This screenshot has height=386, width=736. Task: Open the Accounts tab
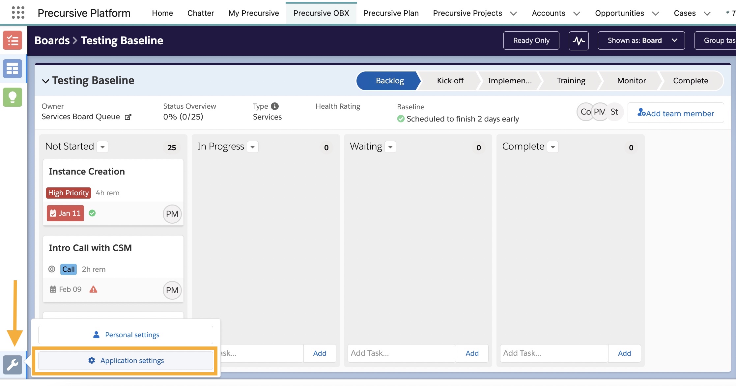[x=549, y=13]
